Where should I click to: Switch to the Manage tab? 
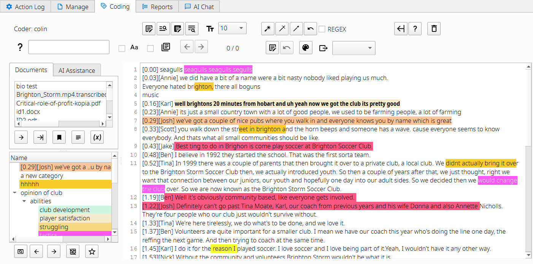pos(72,6)
